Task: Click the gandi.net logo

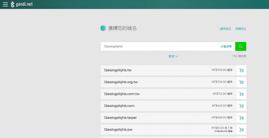Action: pyautogui.click(x=22, y=4)
